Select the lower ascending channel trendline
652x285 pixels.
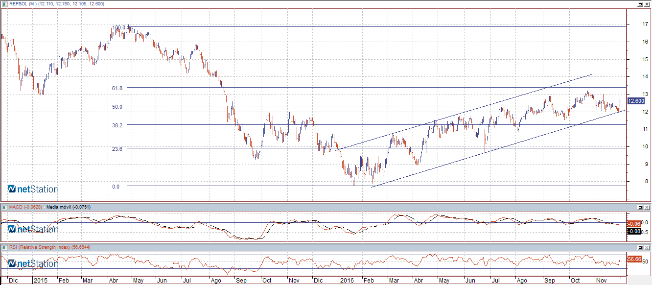(x=499, y=148)
